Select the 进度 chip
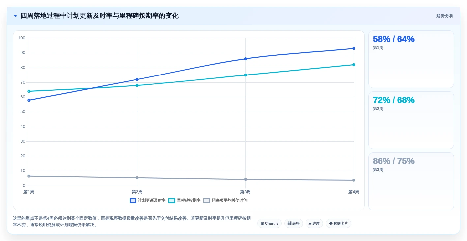The width and height of the screenshot is (467, 241). (x=314, y=223)
